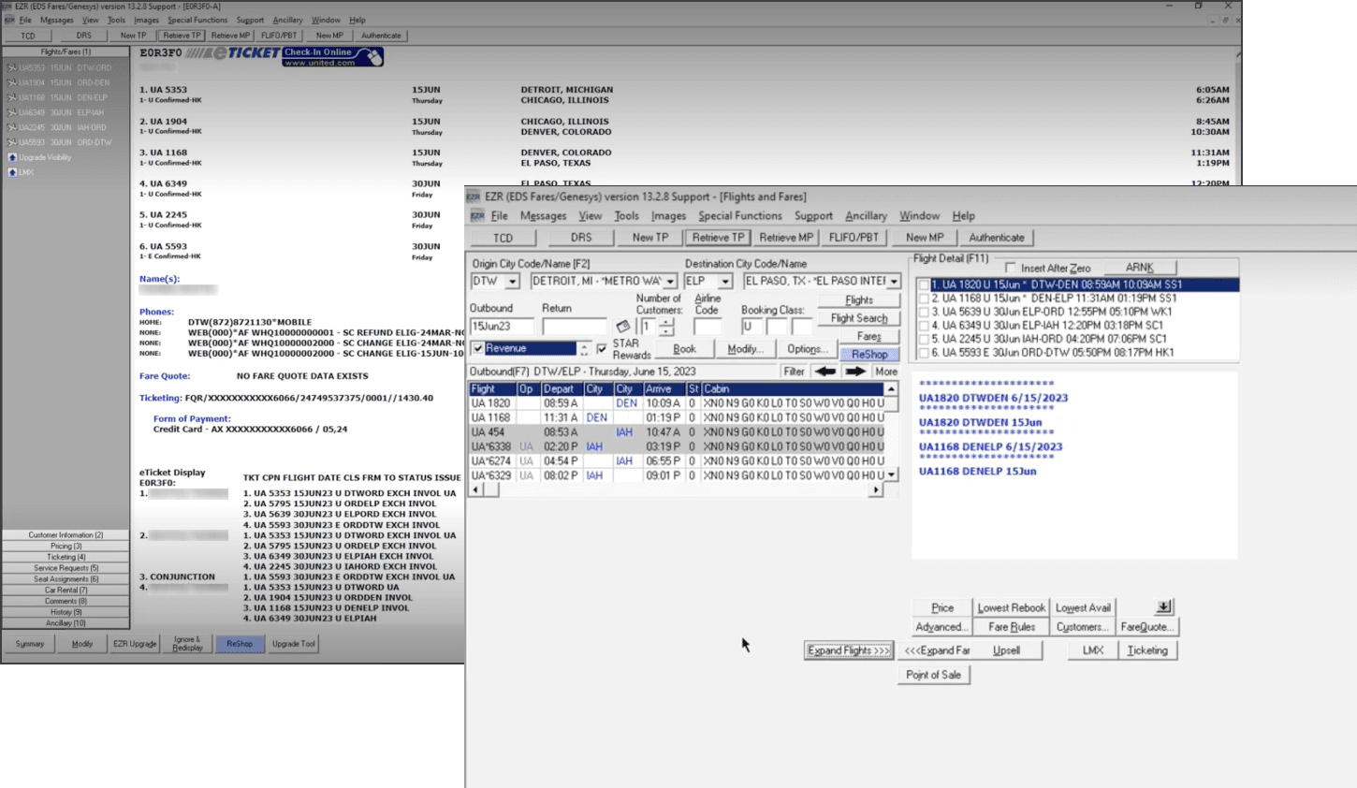Click the Point of Sale button
Image resolution: width=1357 pixels, height=788 pixels.
[933, 675]
